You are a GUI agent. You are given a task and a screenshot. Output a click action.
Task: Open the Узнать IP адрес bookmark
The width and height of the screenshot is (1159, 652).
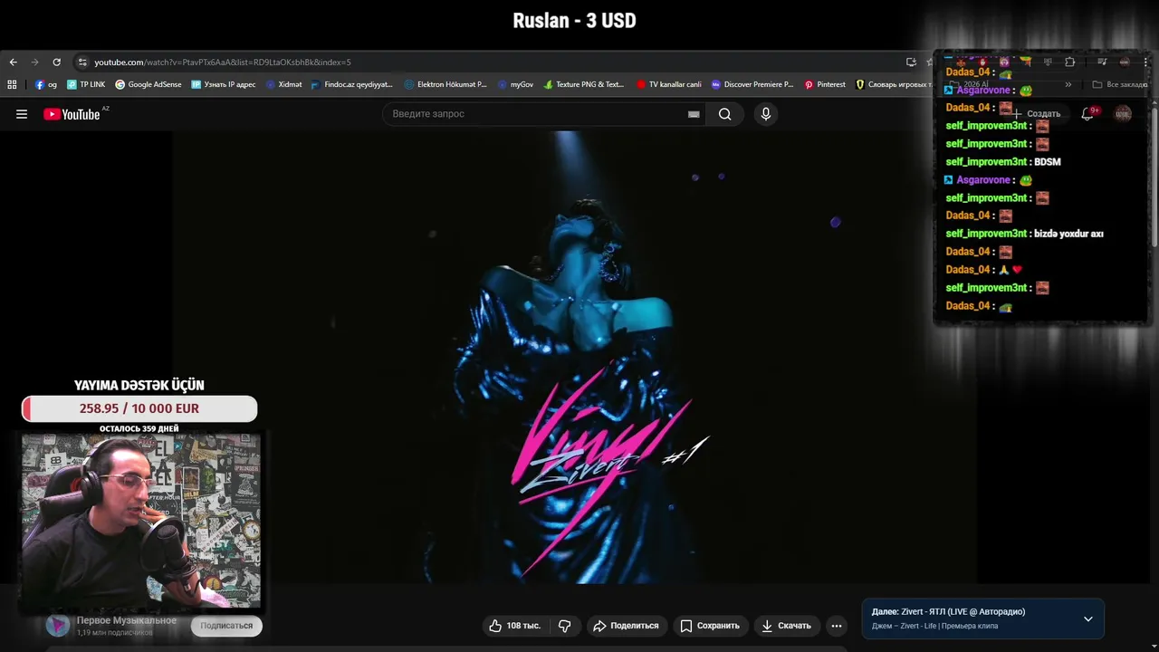pos(224,84)
